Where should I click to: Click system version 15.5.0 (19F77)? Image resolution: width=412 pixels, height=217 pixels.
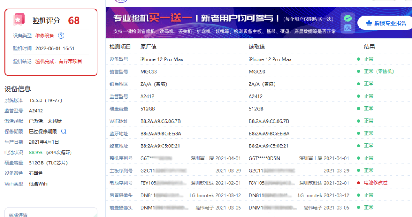(46, 100)
